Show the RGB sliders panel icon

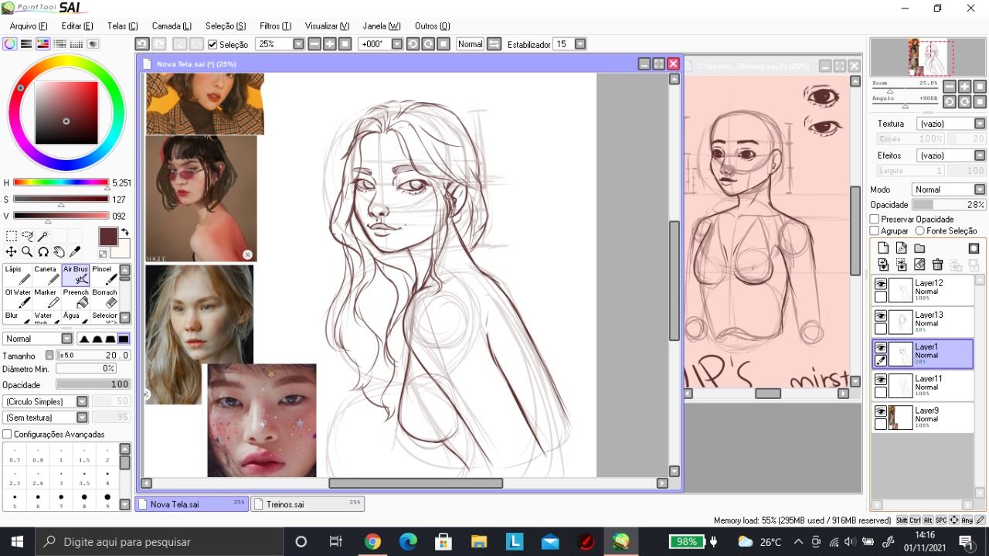click(25, 44)
